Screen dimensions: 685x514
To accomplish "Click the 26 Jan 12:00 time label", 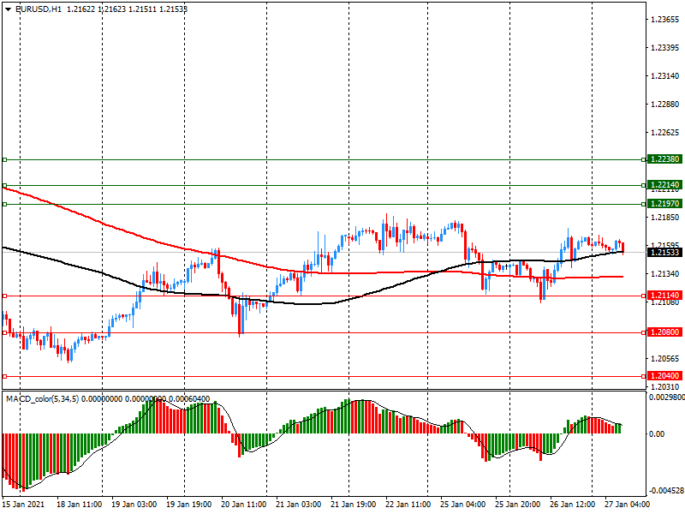I will point(573,505).
